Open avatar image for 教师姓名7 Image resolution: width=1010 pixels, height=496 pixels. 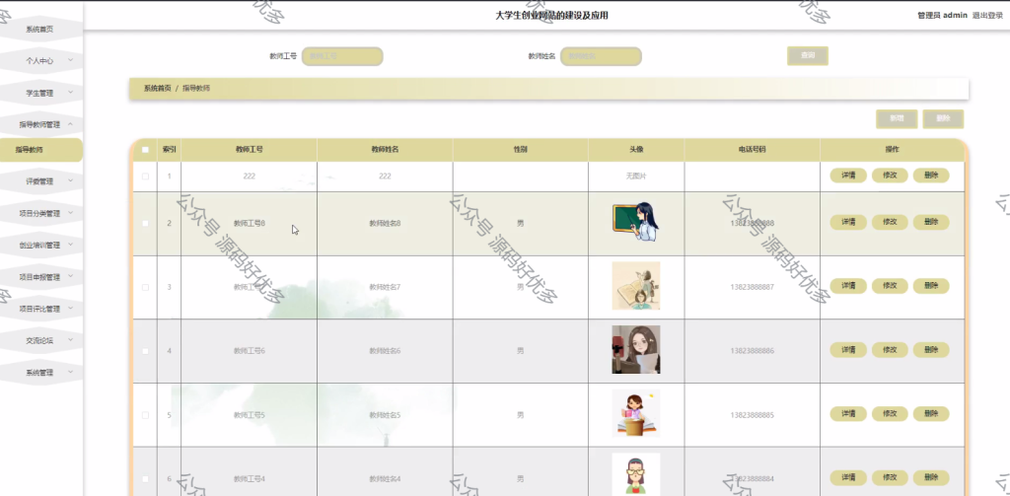636,286
